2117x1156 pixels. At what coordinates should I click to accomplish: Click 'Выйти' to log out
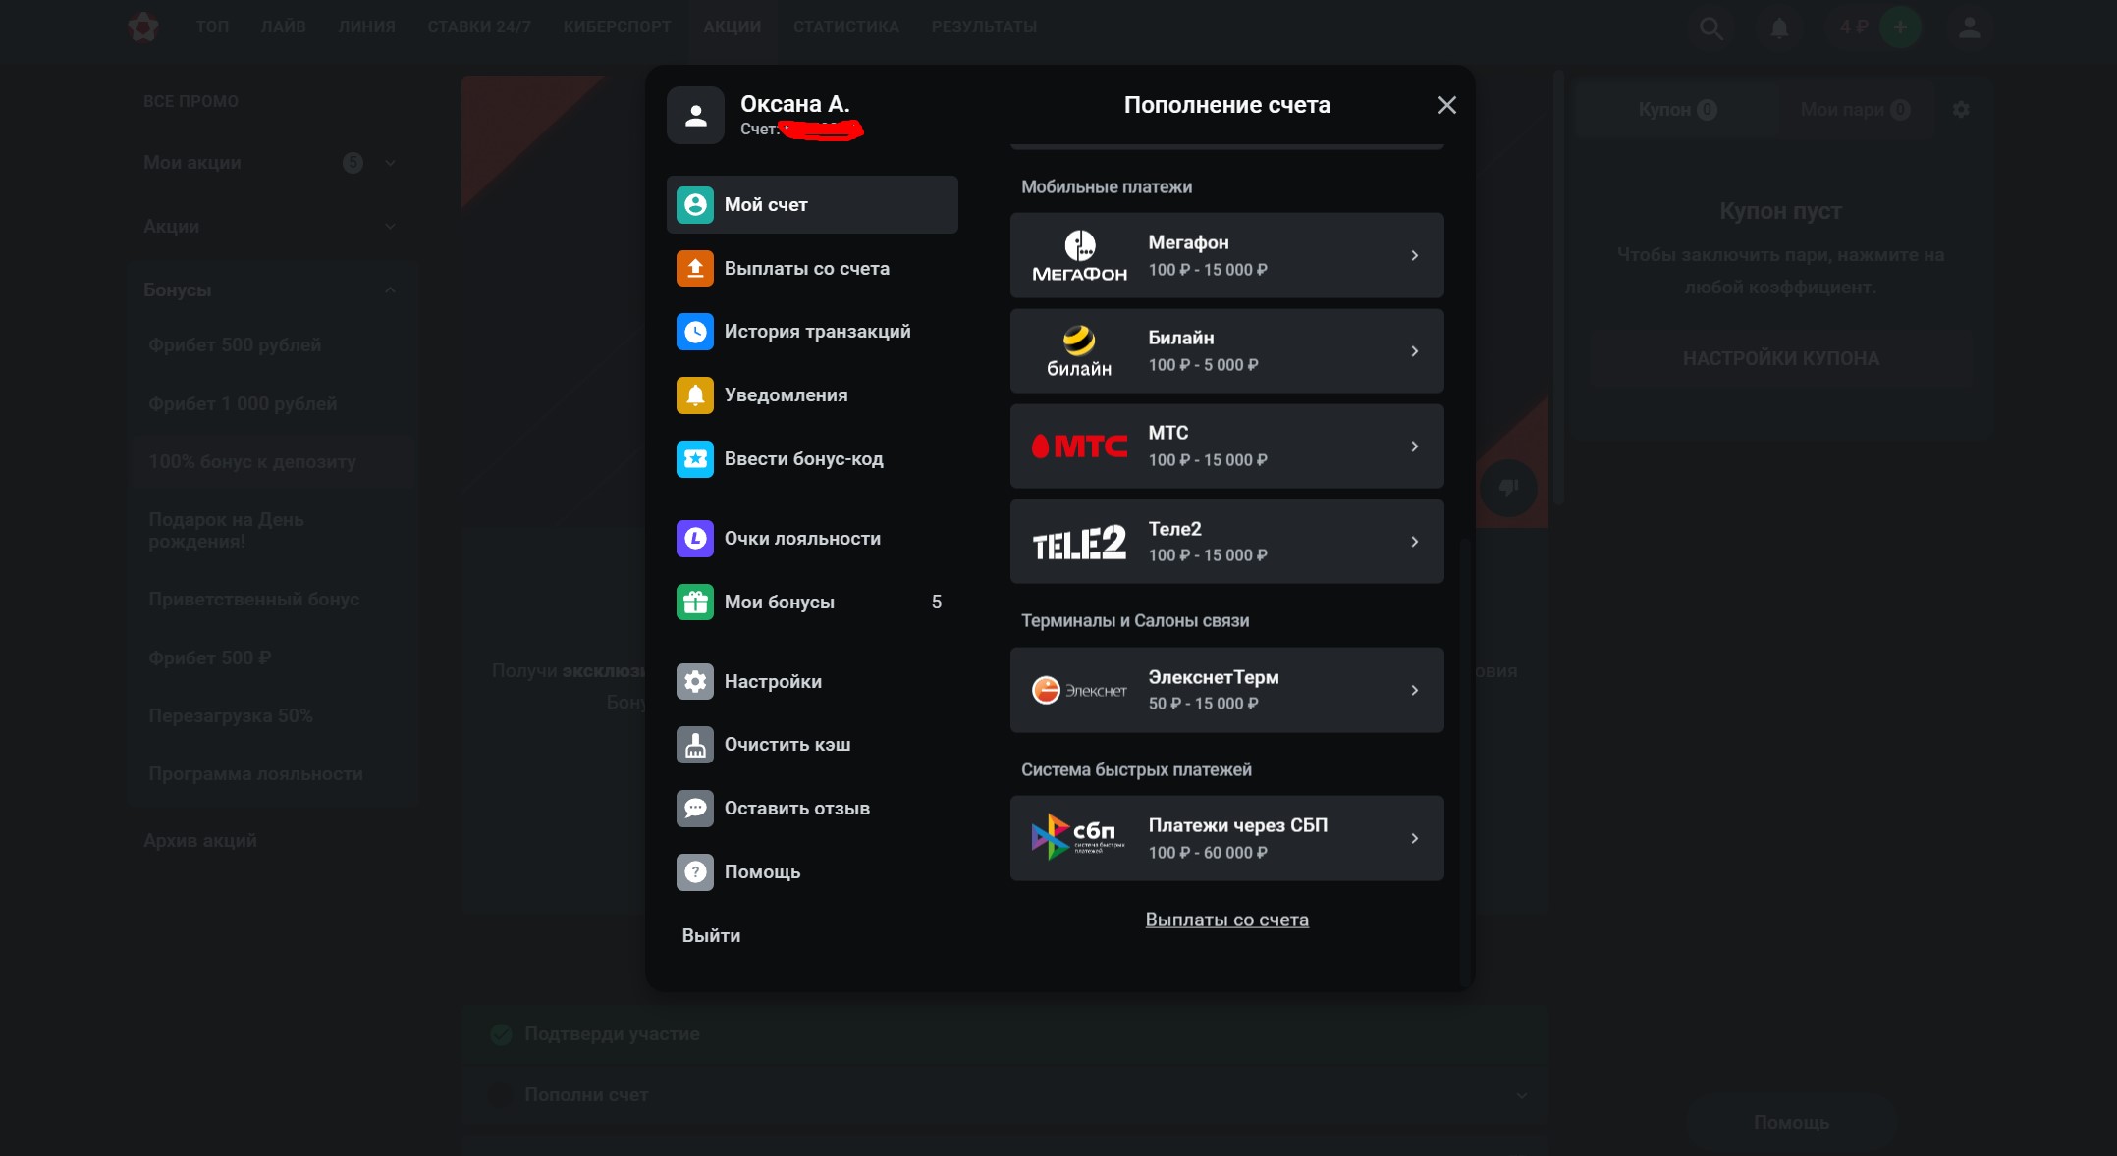coord(711,935)
